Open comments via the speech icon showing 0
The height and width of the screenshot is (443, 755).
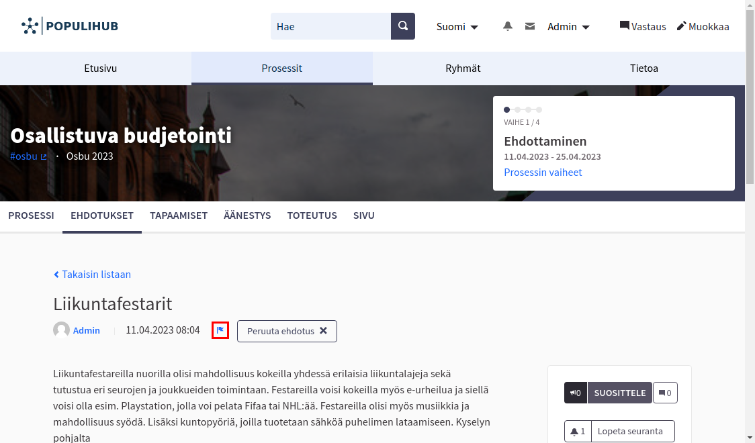point(665,393)
